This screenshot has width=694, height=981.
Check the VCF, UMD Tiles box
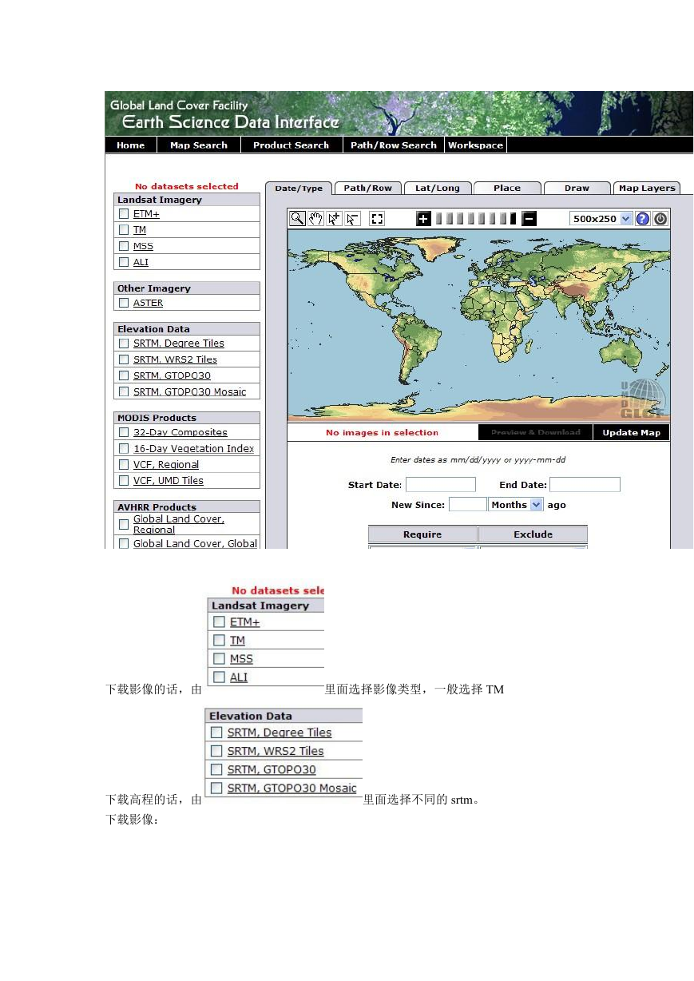tap(124, 480)
